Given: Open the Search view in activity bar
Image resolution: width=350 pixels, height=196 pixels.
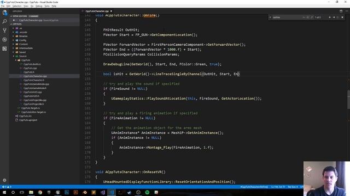Looking at the screenshot, I should pos(4,22).
